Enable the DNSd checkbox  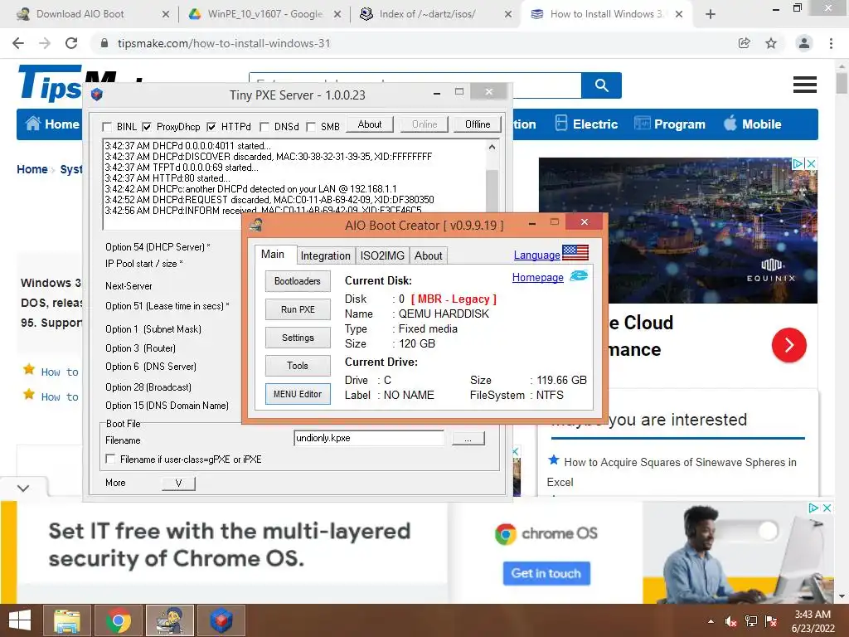coord(264,127)
